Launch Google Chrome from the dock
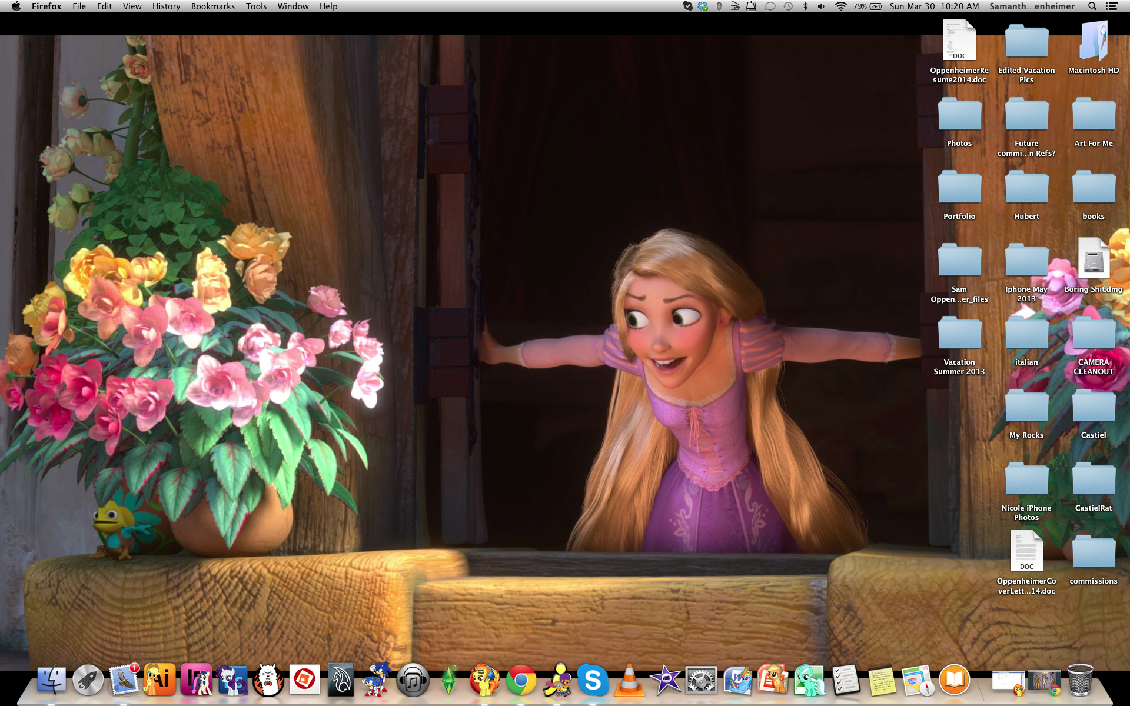 click(x=521, y=681)
